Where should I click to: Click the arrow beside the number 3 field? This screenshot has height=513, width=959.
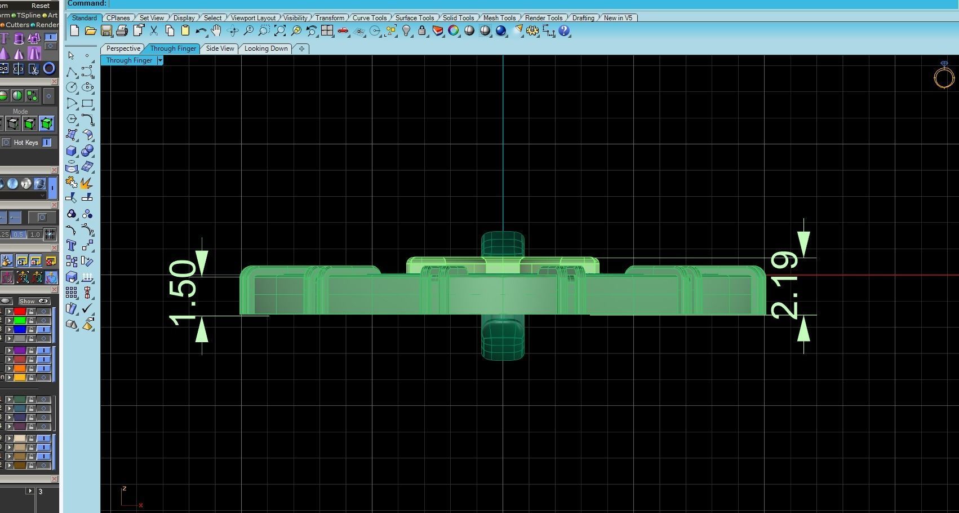coord(30,491)
